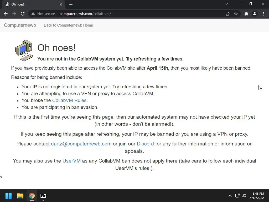The height and width of the screenshot is (202, 269).
Task: Open the share page icon in address bar
Action: (227, 14)
